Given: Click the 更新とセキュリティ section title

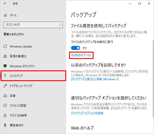Looking at the screenshot, I should pyautogui.click(x=14, y=34).
